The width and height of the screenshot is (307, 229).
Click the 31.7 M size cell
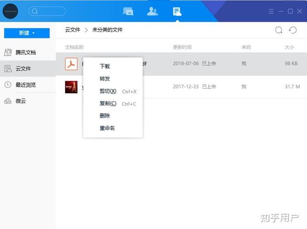click(292, 87)
